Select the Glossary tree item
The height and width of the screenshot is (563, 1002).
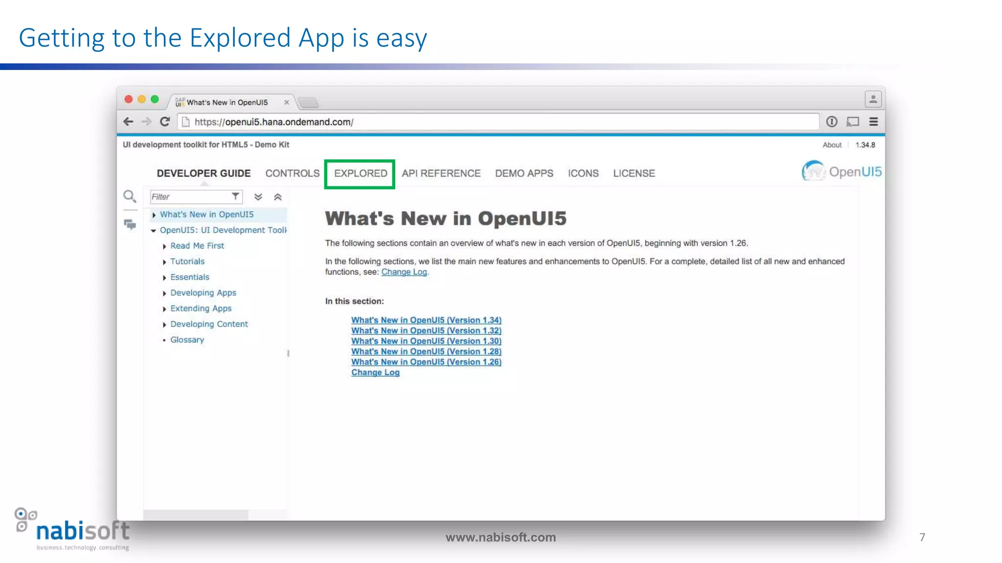tap(187, 340)
